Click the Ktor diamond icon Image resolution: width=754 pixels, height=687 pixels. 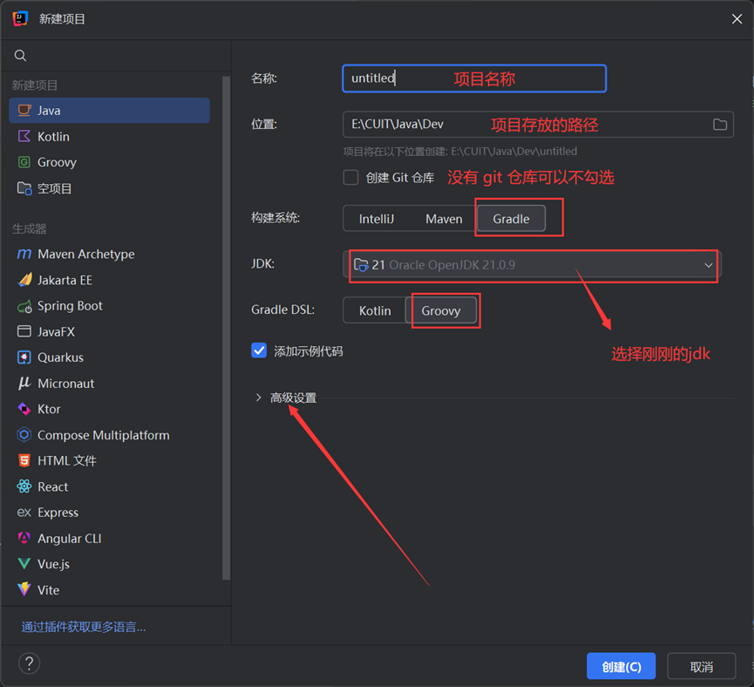tap(24, 409)
